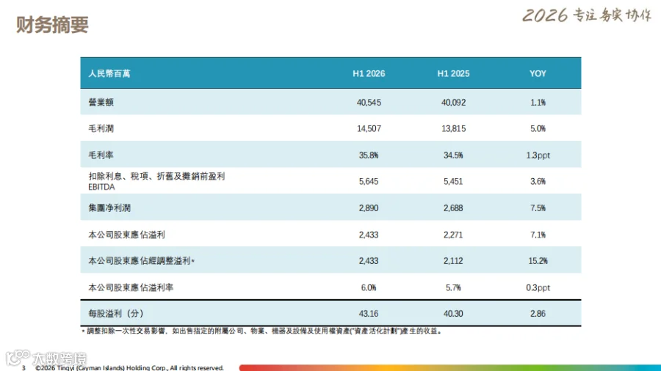Viewport: 661px width, 371px height.
Task: Select the 40.30 earnings per share value
Action: pos(453,314)
